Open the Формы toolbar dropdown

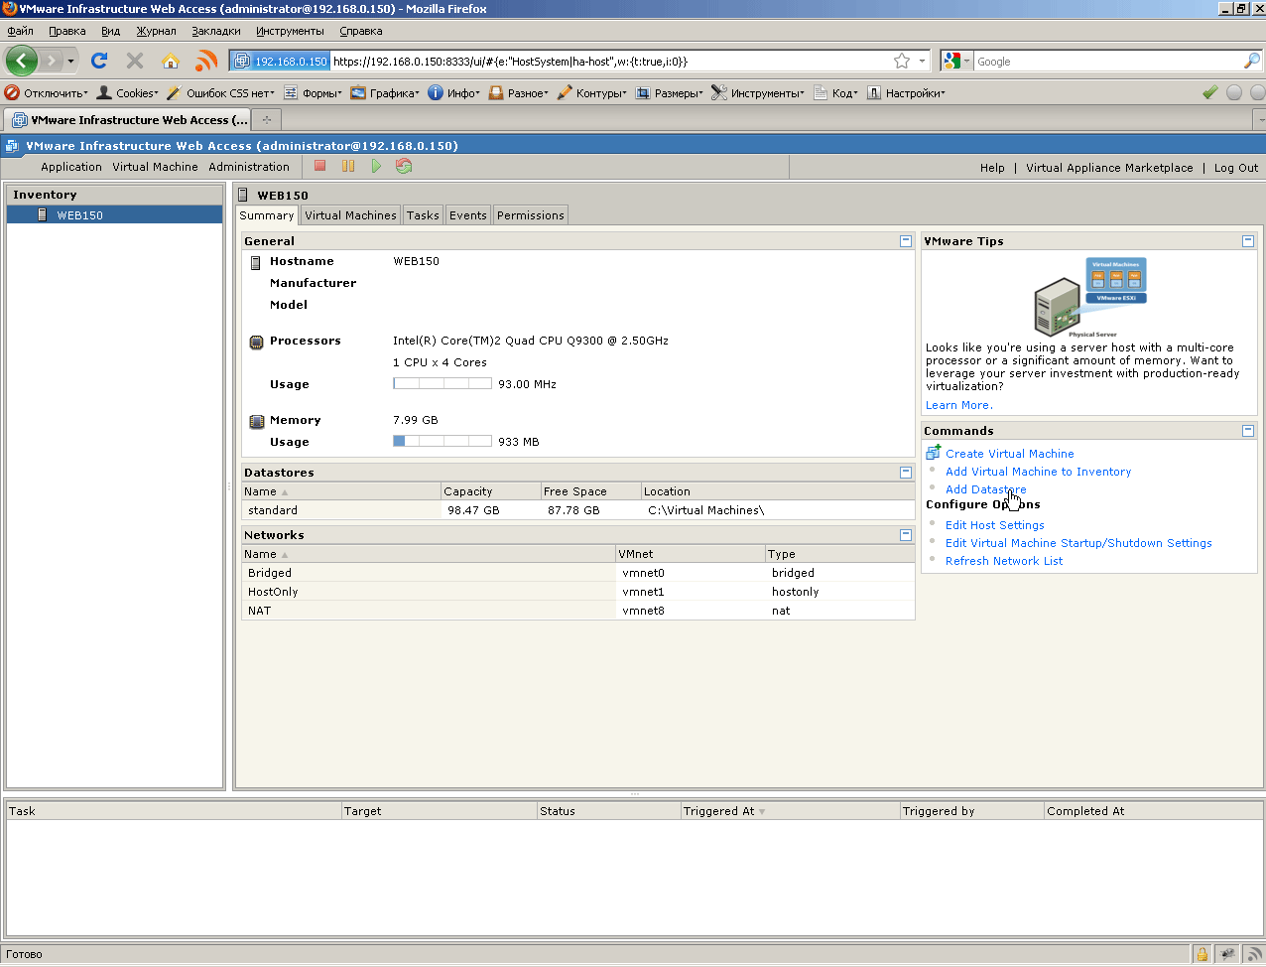tap(313, 93)
